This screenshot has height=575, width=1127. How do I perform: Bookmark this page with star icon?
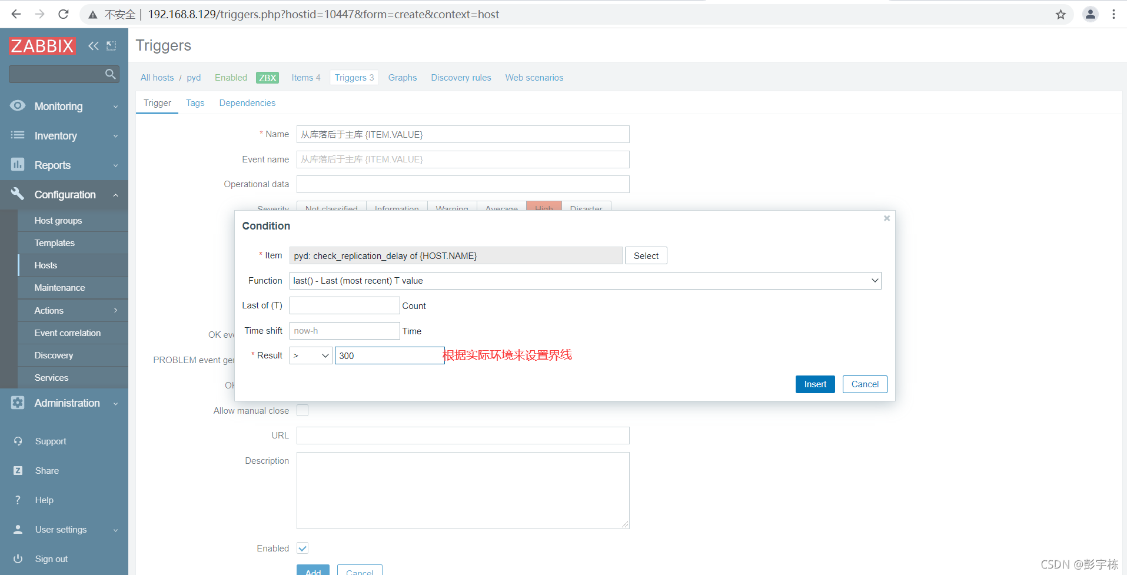(x=1060, y=15)
